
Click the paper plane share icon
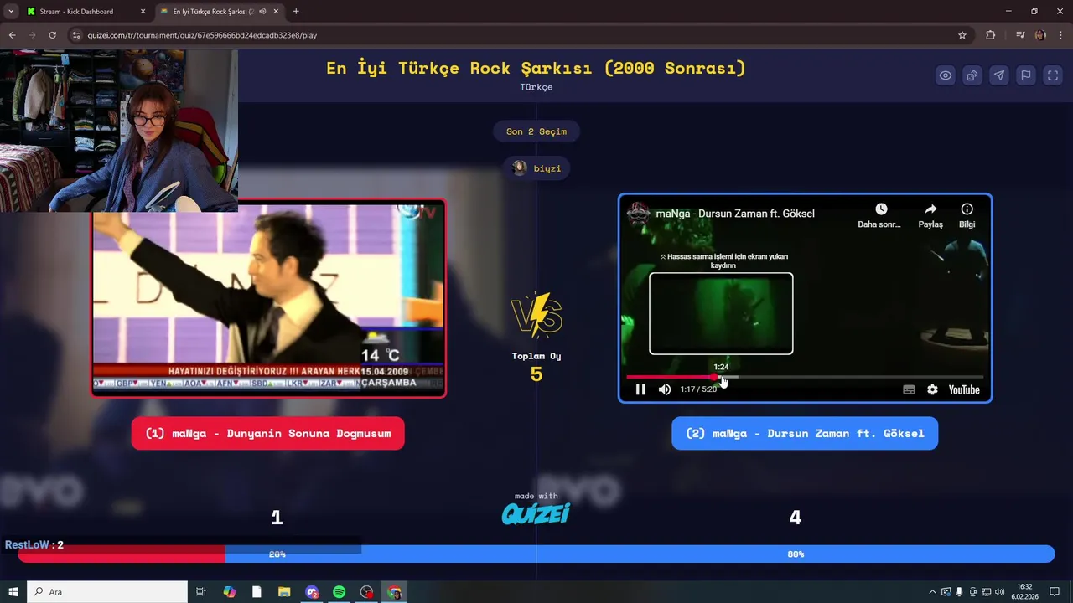pos(999,75)
